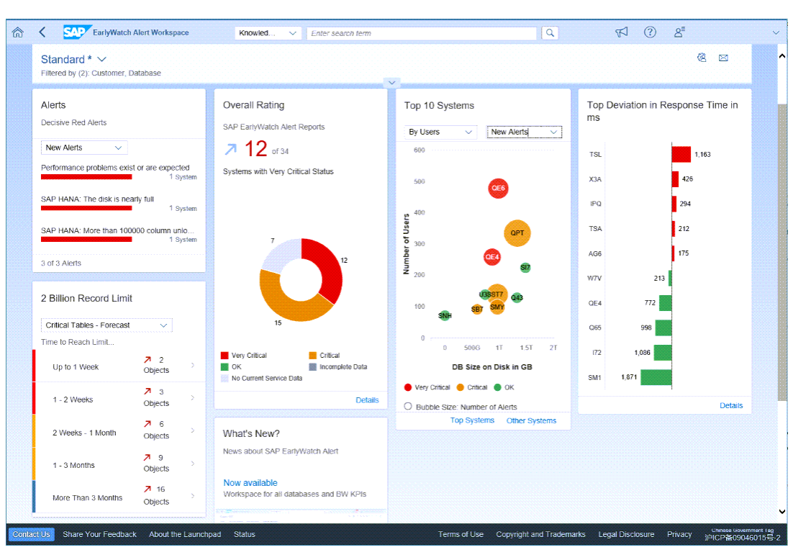This screenshot has width=793, height=555.
Task: Expand the Critical Tables - Forecast dropdown
Action: [107, 325]
